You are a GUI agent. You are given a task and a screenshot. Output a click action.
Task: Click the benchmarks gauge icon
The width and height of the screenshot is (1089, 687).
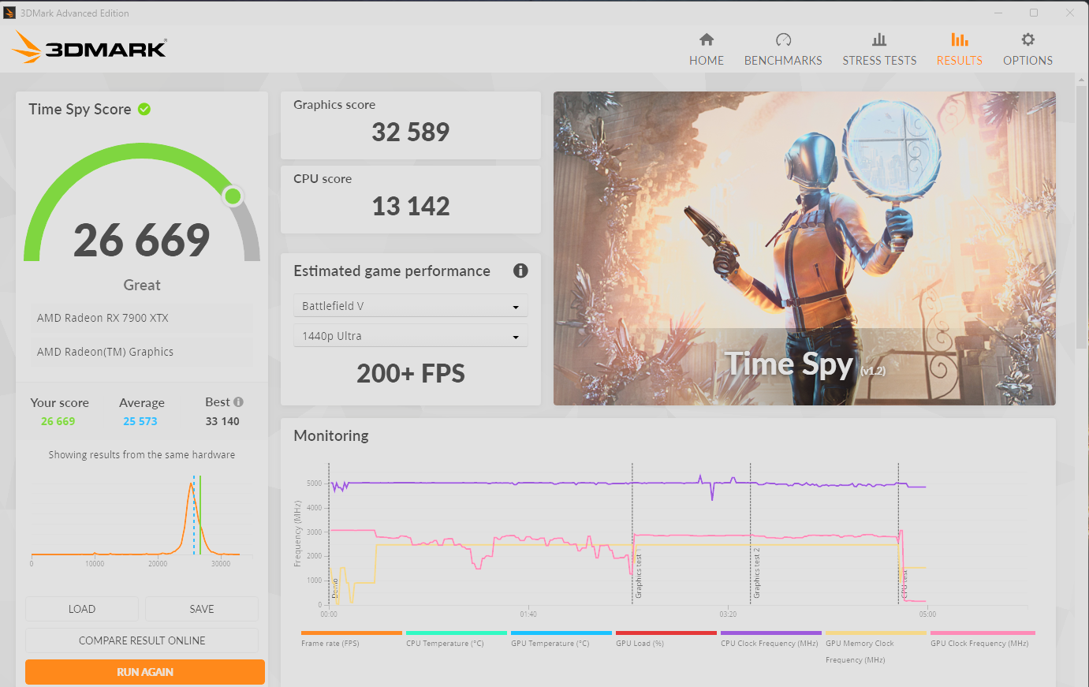(x=783, y=39)
